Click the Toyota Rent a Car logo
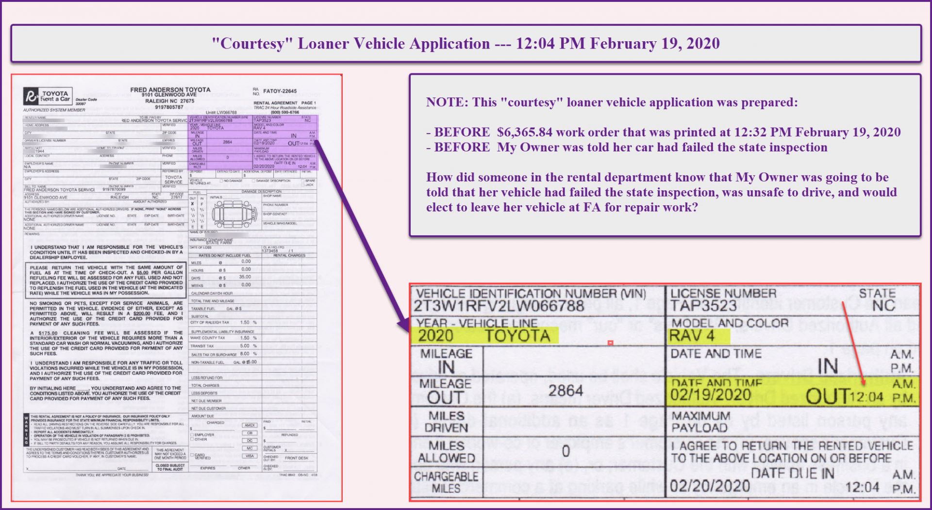This screenshot has height=510, width=932. click(x=48, y=96)
